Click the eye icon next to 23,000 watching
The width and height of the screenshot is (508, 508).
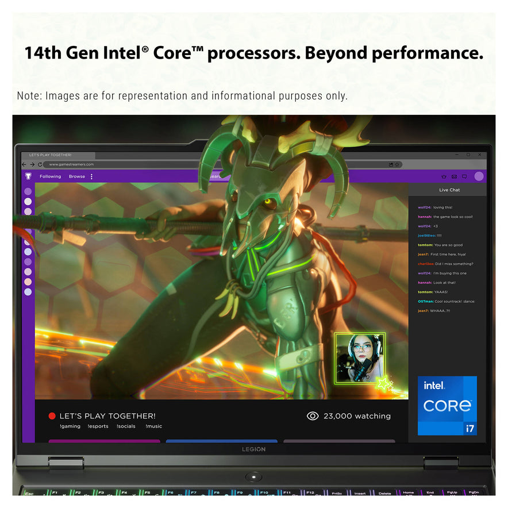pos(313,416)
